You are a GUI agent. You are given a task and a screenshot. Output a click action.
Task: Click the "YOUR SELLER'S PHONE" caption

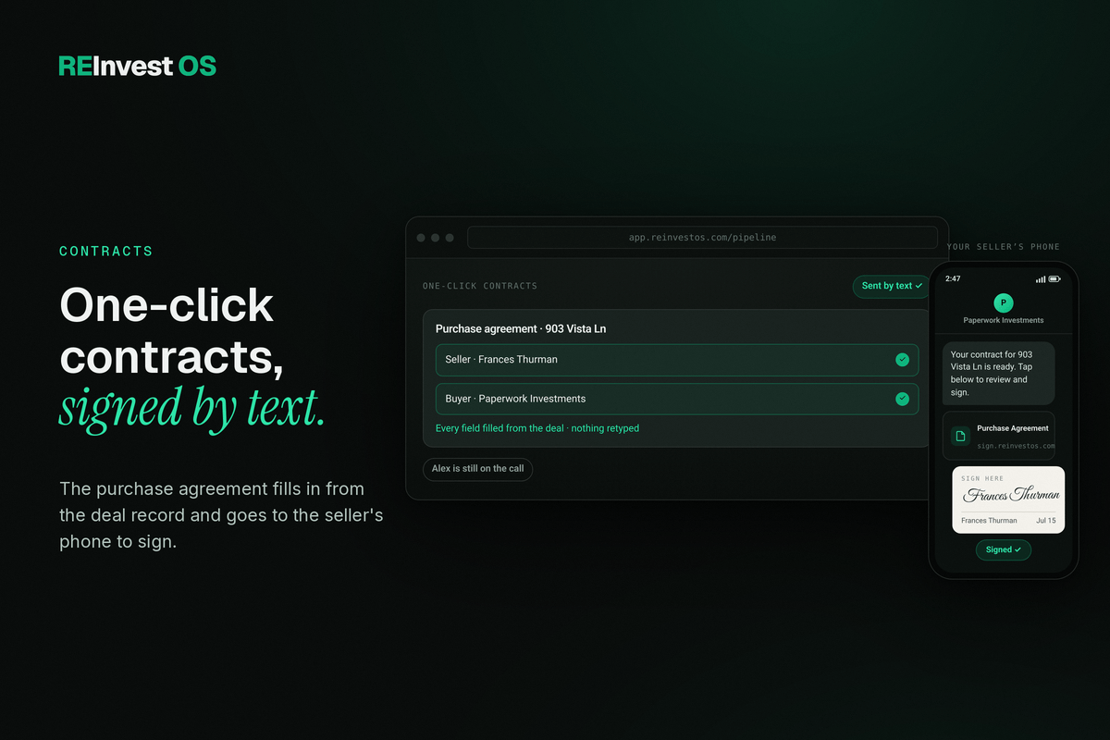coord(1003,247)
